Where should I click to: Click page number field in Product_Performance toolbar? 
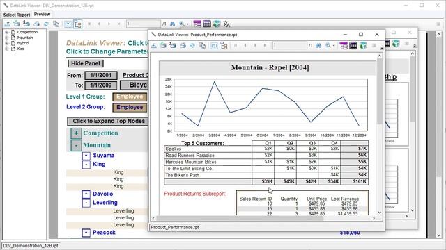pos(290,45)
